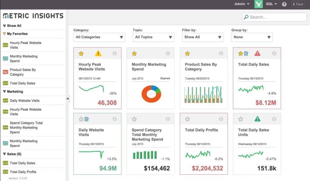
Task: Open the Topic dropdown showing All Topics
Action: coord(153,37)
